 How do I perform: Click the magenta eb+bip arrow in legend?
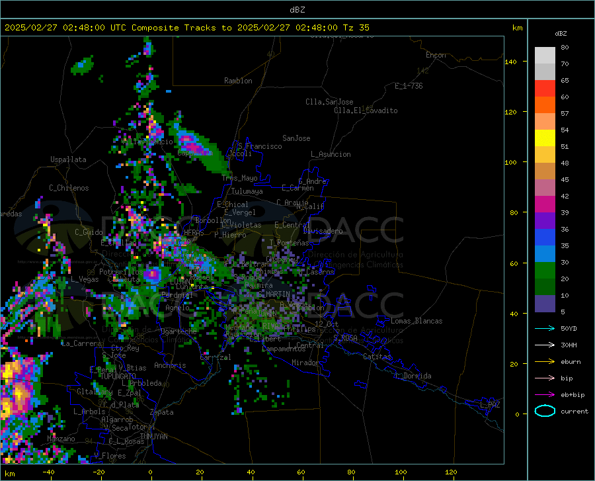(x=545, y=395)
